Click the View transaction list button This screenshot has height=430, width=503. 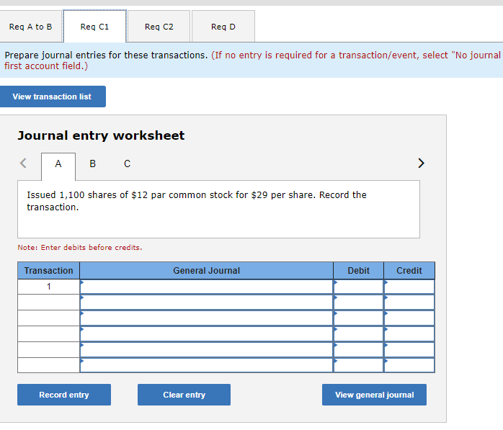point(53,97)
